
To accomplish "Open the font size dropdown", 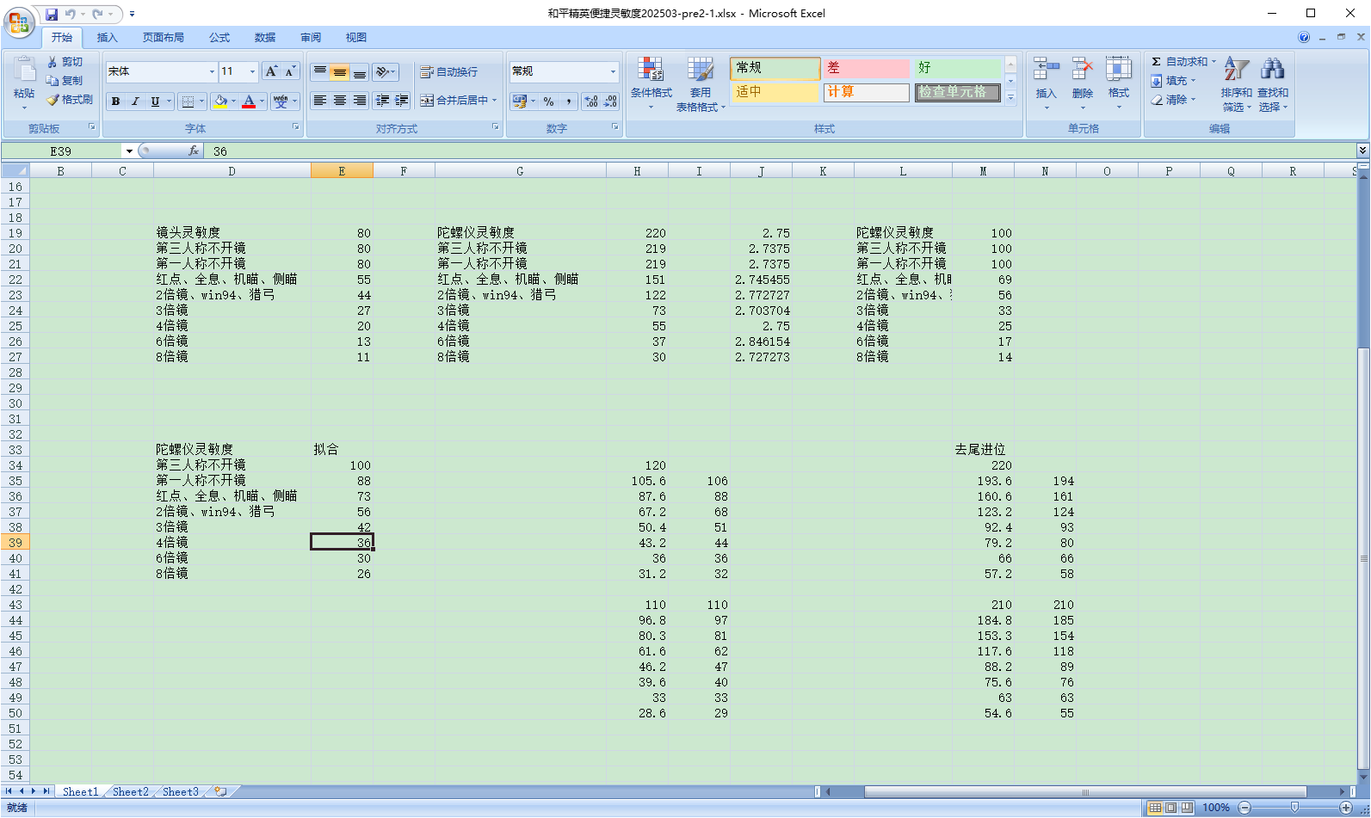I will click(x=252, y=71).
